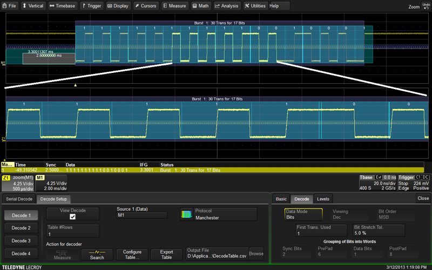
Task: Switch to the Levels tab
Action: coord(322,199)
